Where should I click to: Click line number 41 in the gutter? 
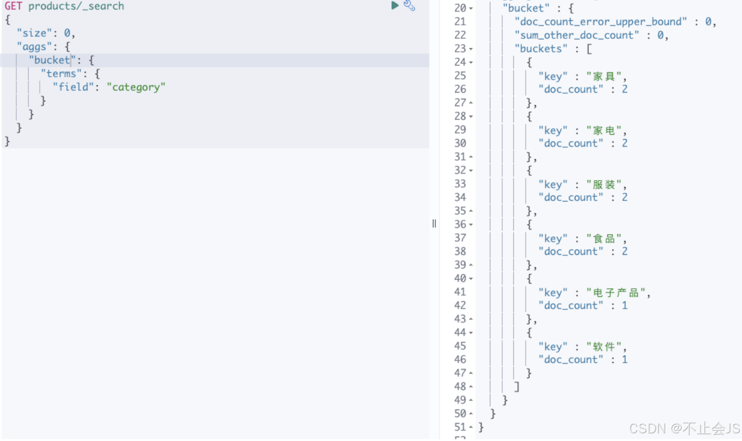(460, 292)
